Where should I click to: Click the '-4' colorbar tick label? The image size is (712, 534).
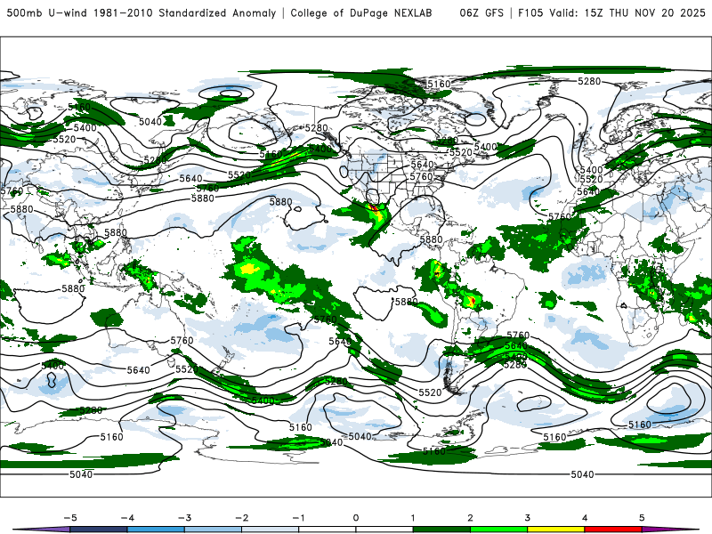[x=127, y=518]
